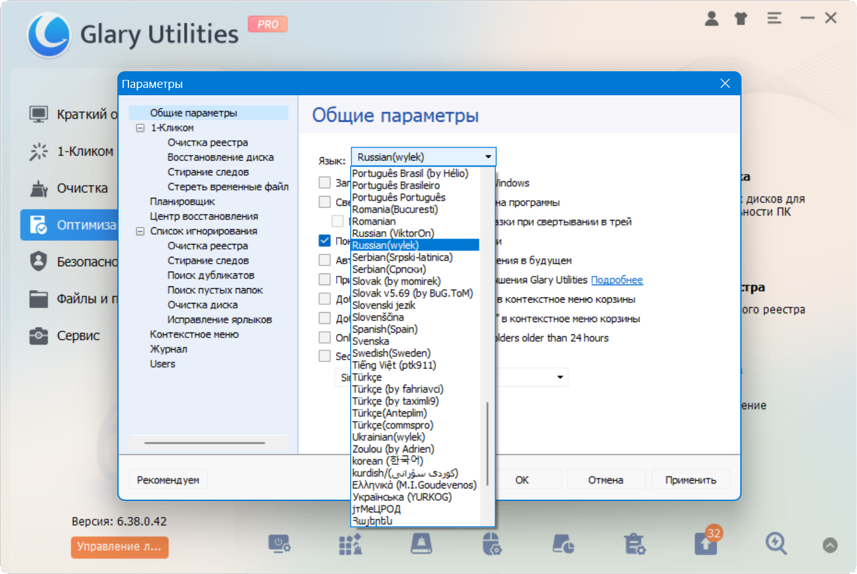Click the sparkle icon next to 1-Кликом in sidebar
Screen dimensions: 857x574
coord(39,151)
